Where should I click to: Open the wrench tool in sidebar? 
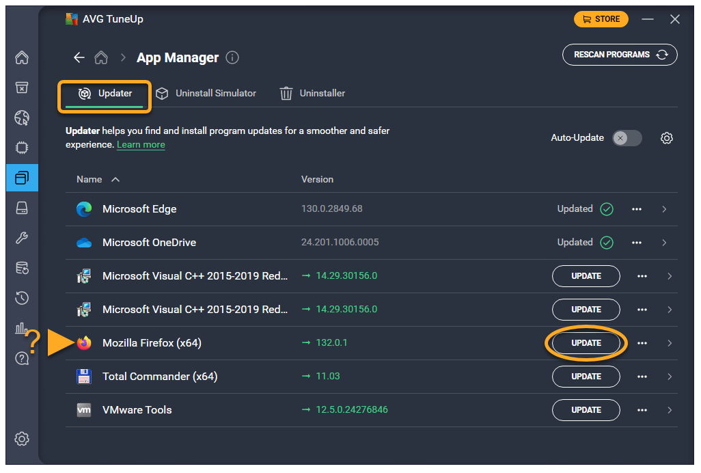pos(22,238)
